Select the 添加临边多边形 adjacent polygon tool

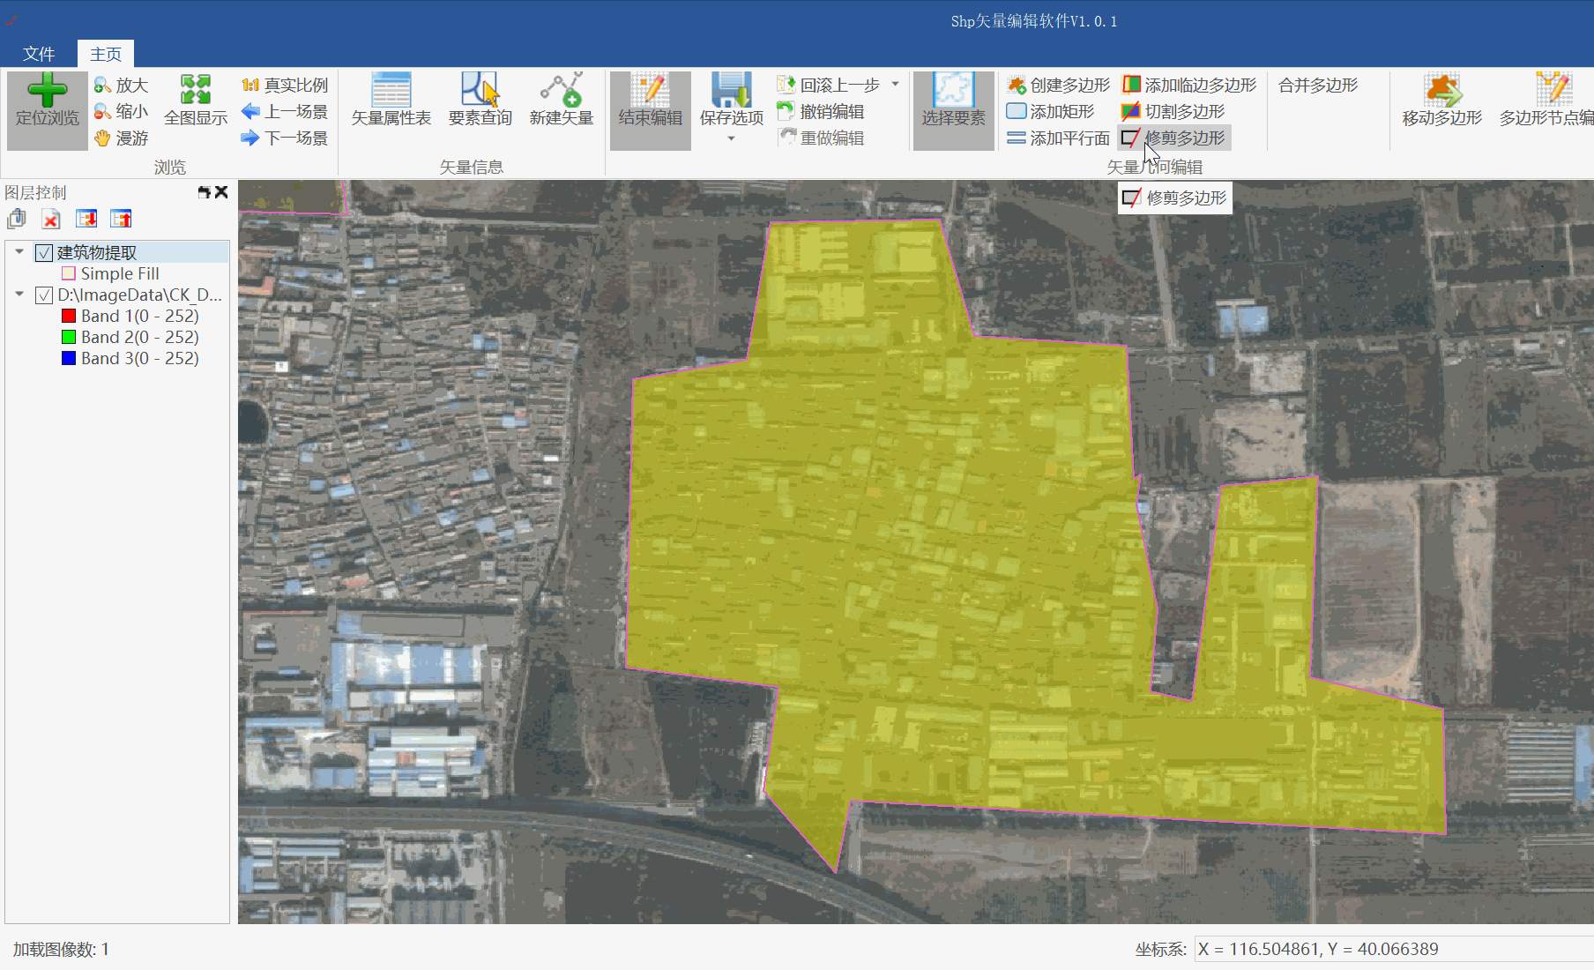(1189, 86)
